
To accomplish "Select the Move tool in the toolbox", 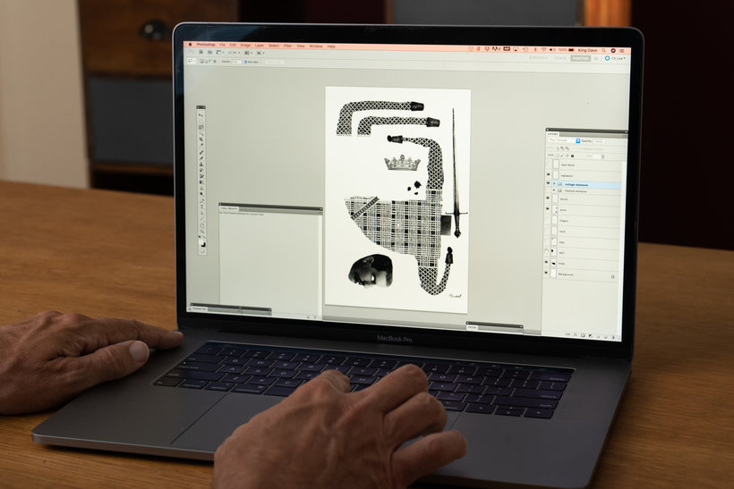I will [201, 116].
